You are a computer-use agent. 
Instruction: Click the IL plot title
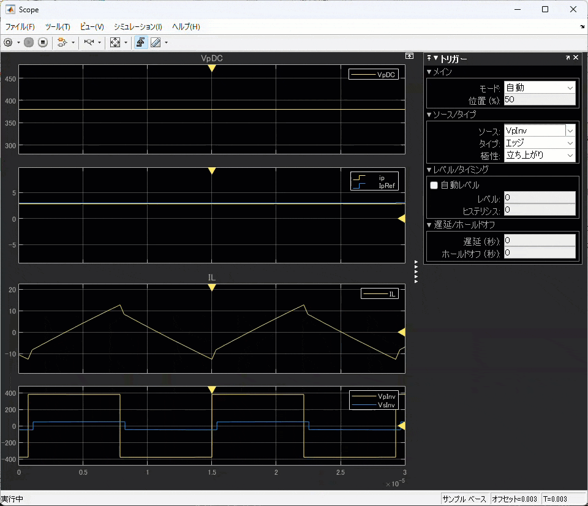(212, 278)
